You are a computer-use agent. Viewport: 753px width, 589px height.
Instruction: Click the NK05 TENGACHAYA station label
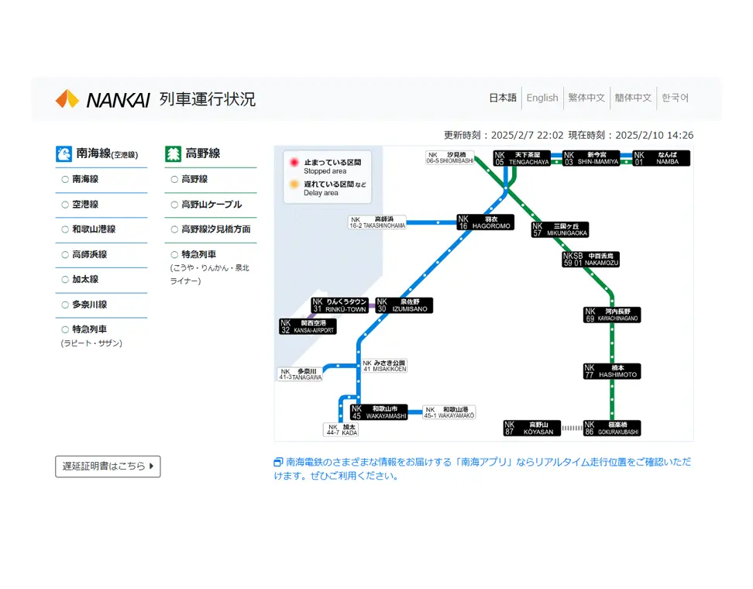tap(522, 159)
